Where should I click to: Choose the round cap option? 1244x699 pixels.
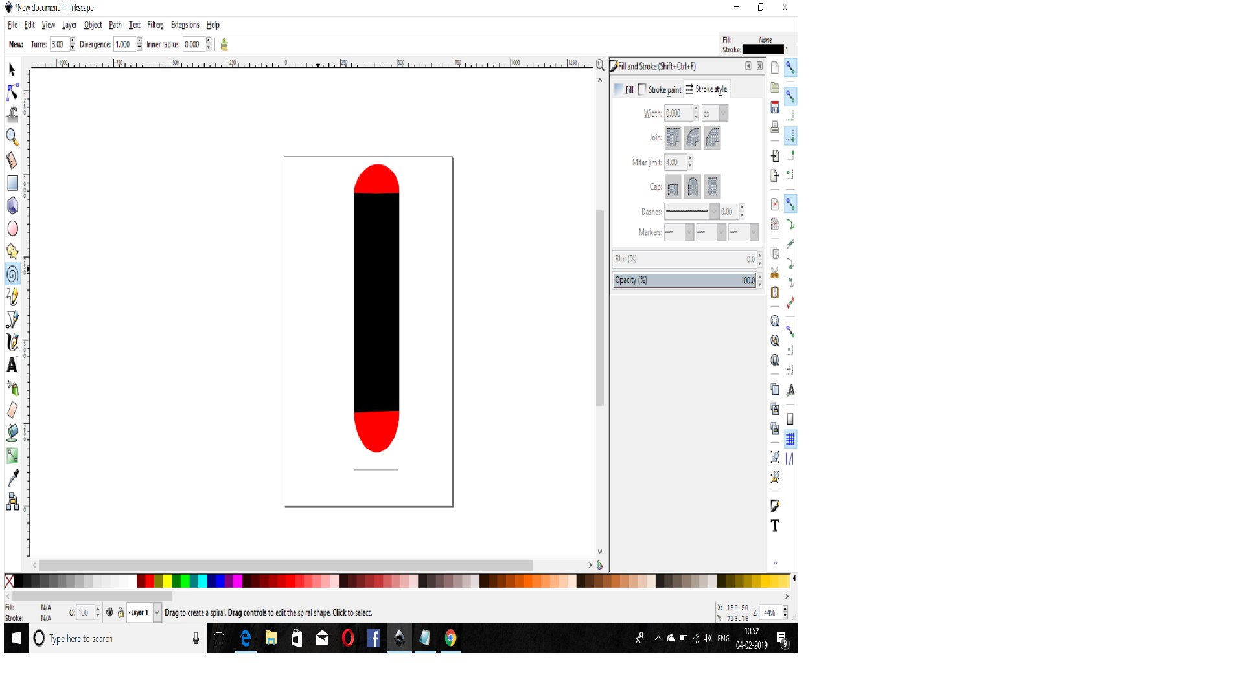[693, 187]
